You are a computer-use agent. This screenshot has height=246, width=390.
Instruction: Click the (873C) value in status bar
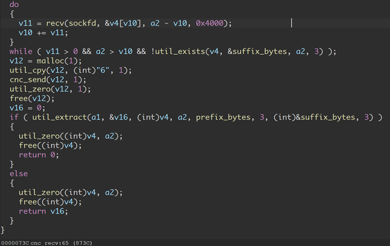pyautogui.click(x=83, y=243)
